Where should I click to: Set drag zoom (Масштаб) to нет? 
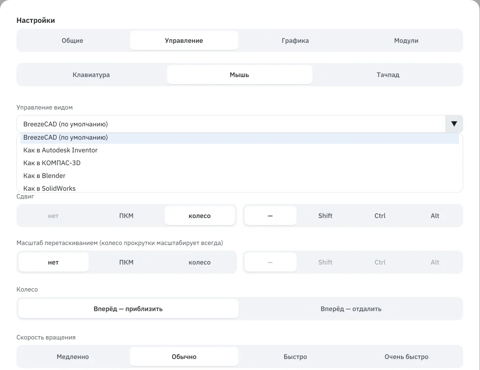53,262
